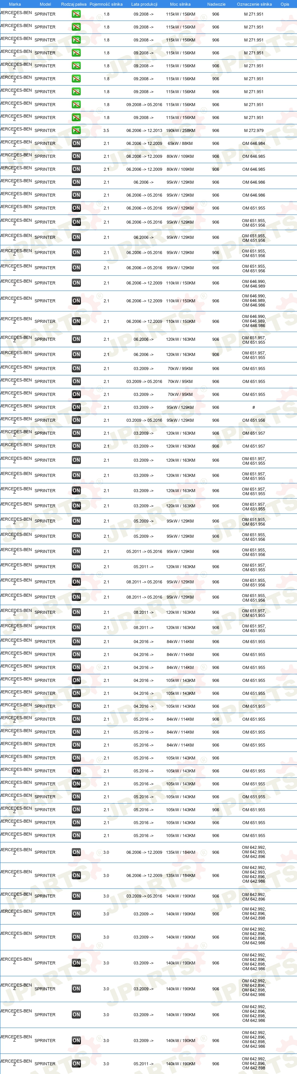The height and width of the screenshot is (1074, 297).
Task: Click ON icon in 110kW row with only OM 646.990, OM 646.989
Action: point(76,283)
